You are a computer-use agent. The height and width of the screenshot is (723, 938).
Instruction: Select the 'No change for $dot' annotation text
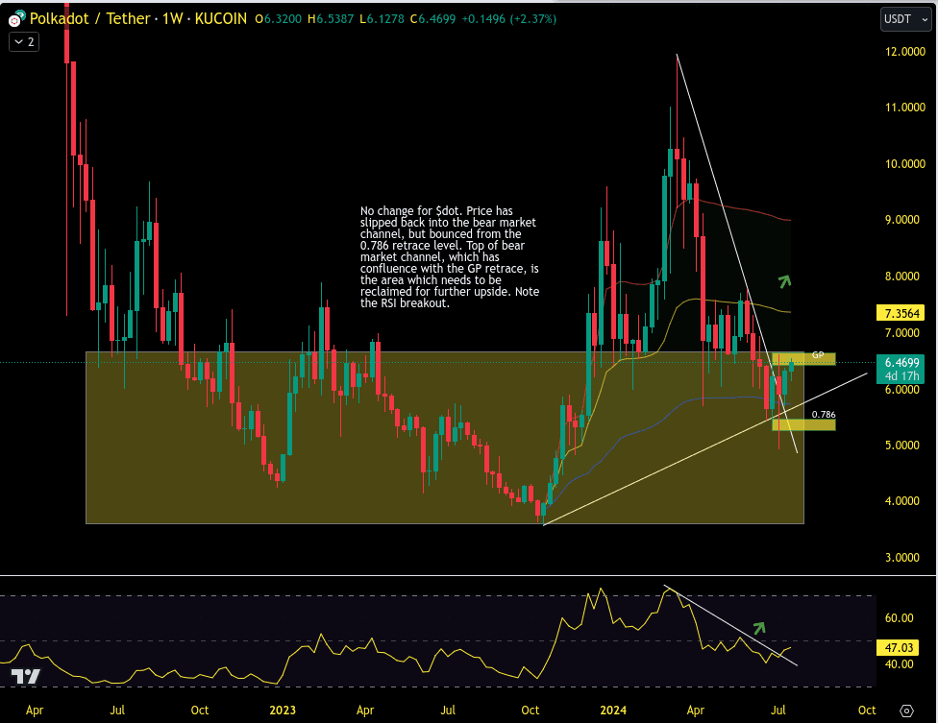(450, 257)
